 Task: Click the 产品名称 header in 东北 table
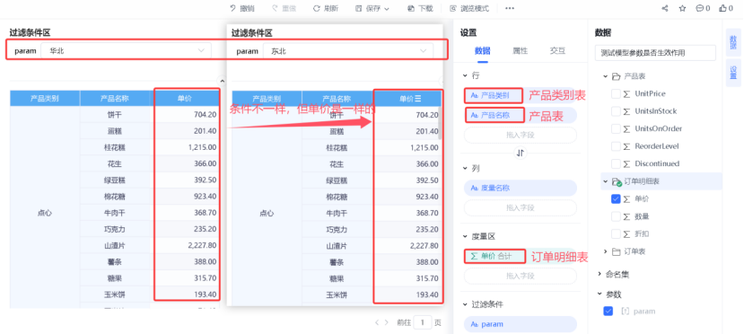337,99
